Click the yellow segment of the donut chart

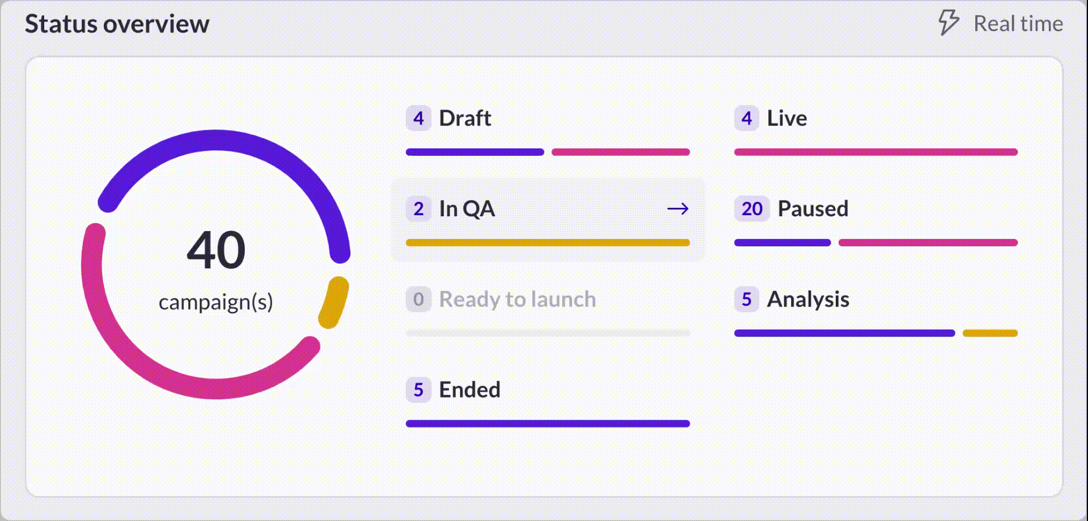(333, 302)
